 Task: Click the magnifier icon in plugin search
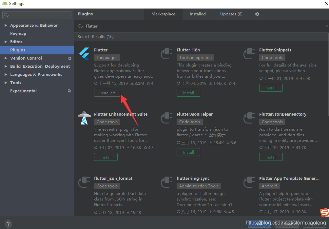point(80,26)
